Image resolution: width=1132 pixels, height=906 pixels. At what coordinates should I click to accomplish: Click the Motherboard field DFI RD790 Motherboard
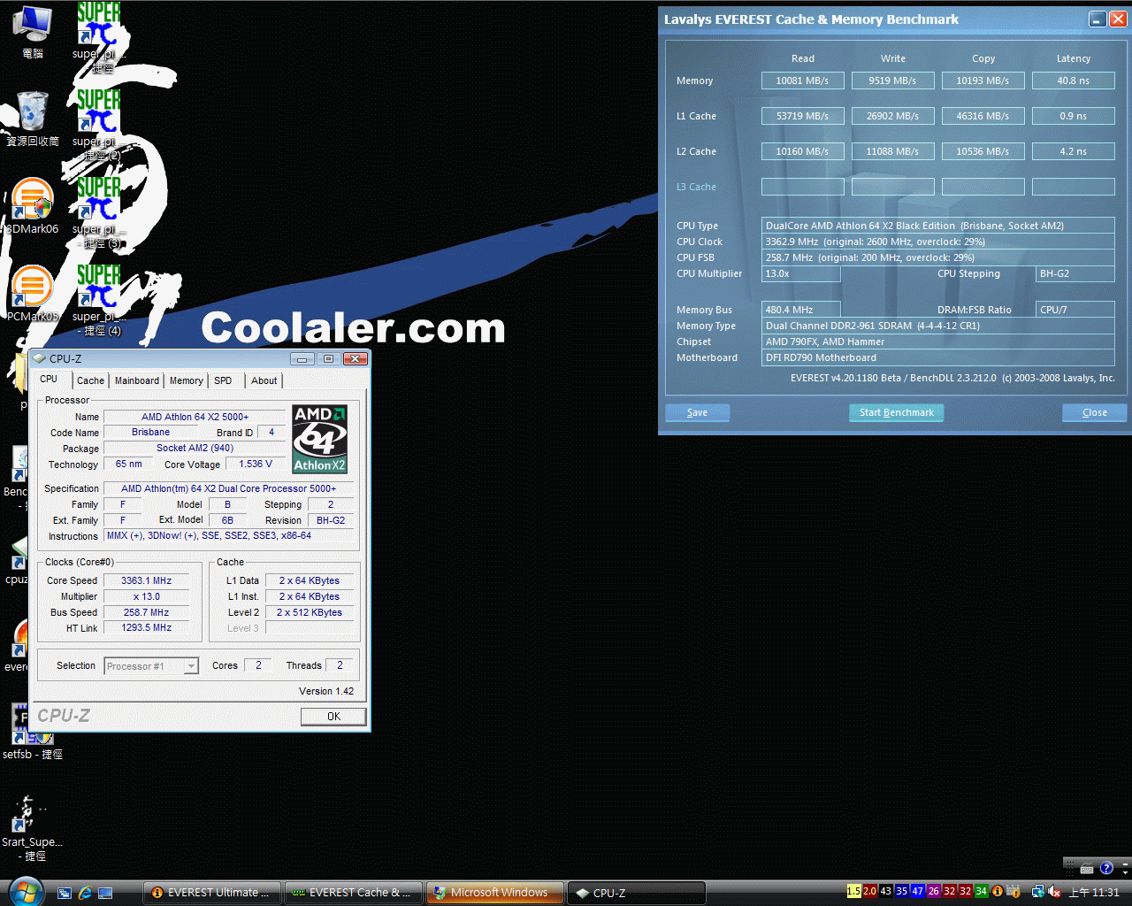coord(938,357)
